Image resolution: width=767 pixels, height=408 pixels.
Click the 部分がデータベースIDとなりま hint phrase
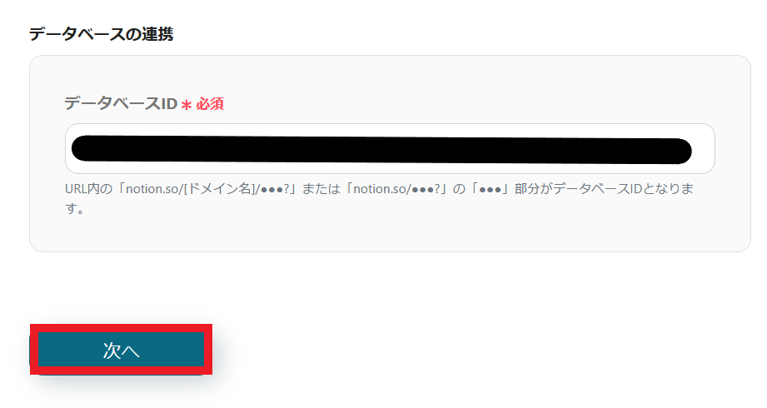[604, 189]
